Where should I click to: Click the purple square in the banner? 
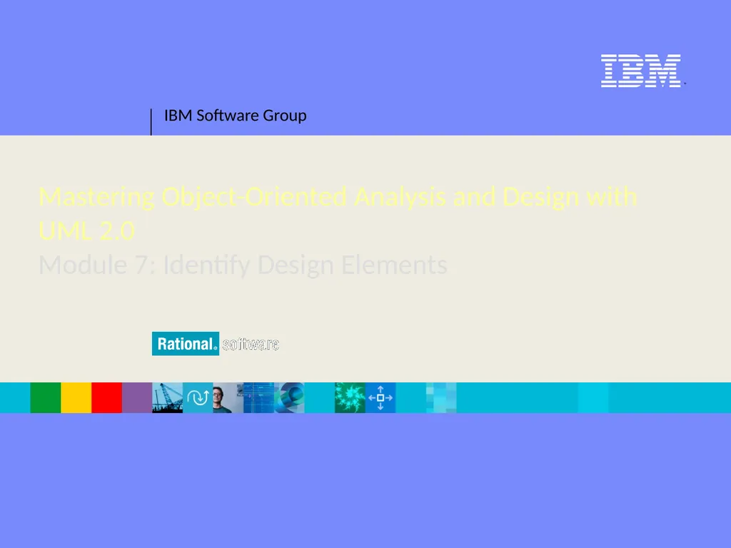(x=137, y=397)
